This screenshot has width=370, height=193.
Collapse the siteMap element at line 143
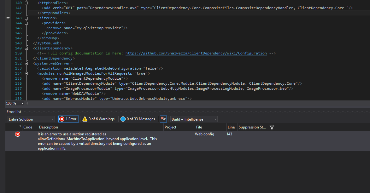click(x=26, y=18)
